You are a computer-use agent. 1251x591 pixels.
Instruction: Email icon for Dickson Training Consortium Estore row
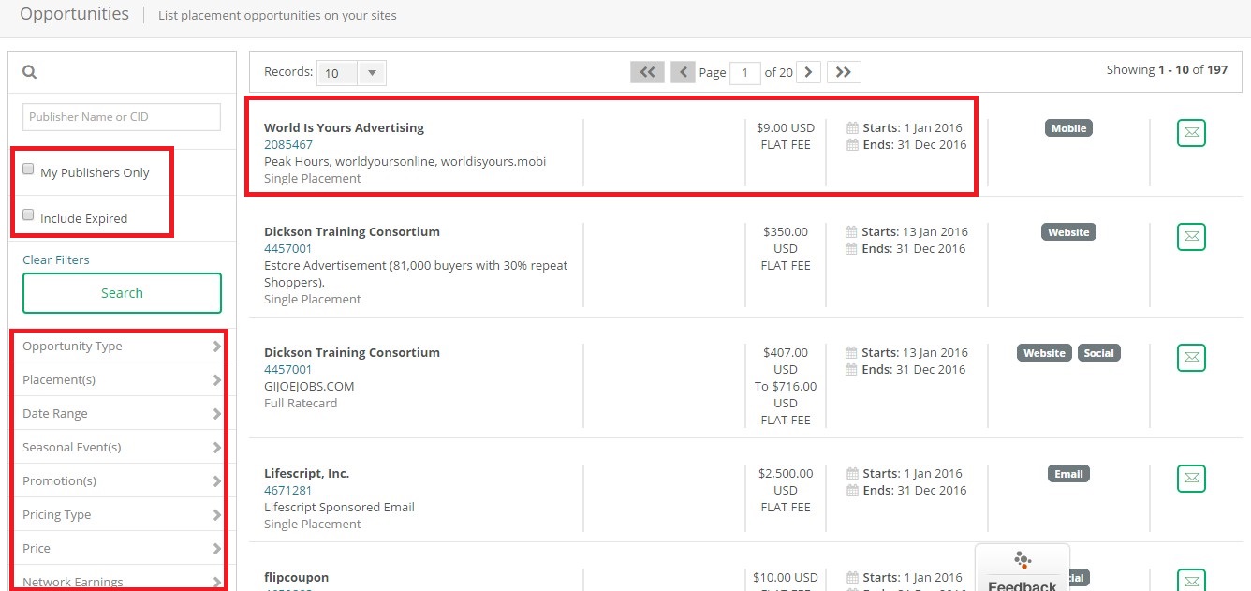click(1191, 237)
